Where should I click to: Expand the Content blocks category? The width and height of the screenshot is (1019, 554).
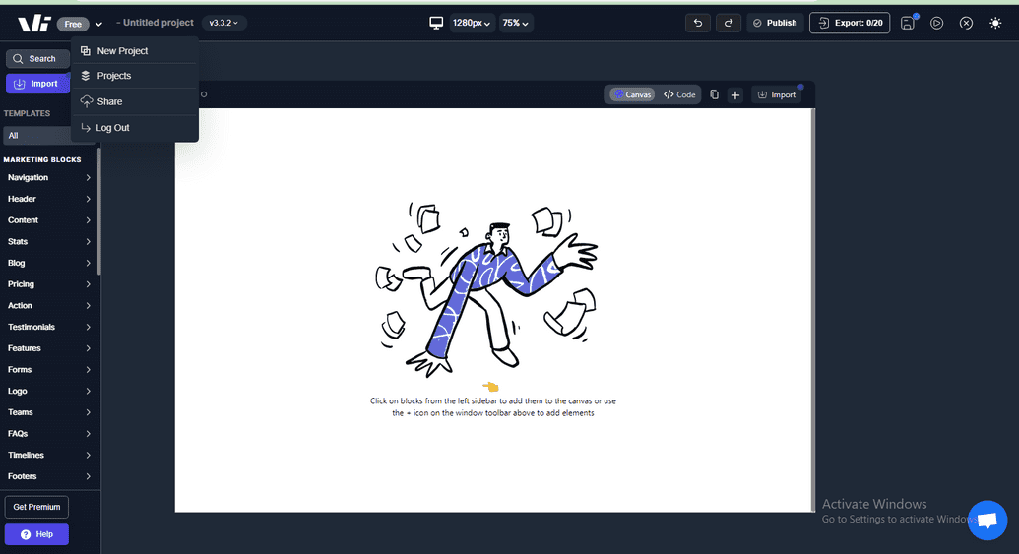pos(49,220)
